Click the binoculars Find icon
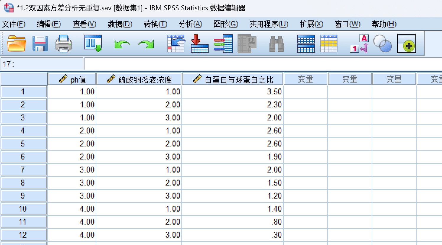442x245 pixels. 277,43
